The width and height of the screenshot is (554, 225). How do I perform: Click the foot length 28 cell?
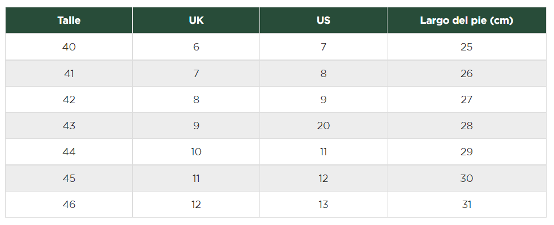[x=467, y=126]
